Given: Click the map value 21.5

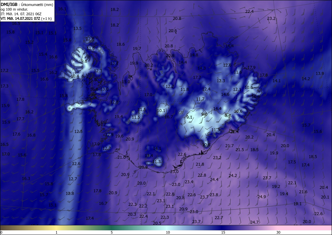Looking at the screenshot, I should pyautogui.click(x=240, y=149).
